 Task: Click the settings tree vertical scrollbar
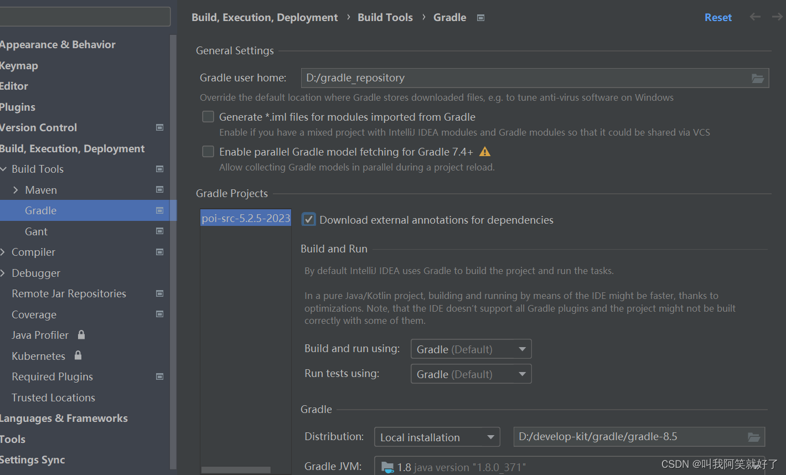point(173,252)
